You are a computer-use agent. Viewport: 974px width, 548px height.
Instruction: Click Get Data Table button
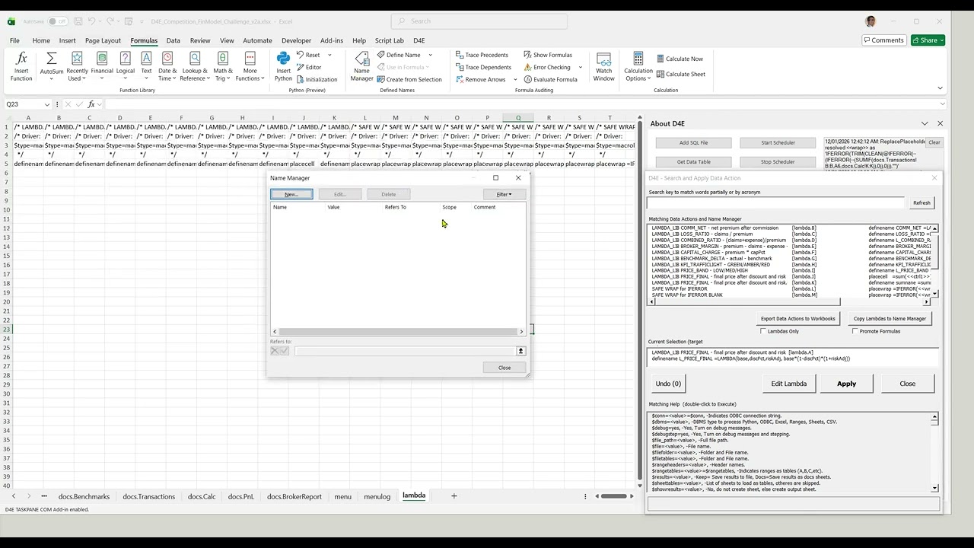click(693, 161)
